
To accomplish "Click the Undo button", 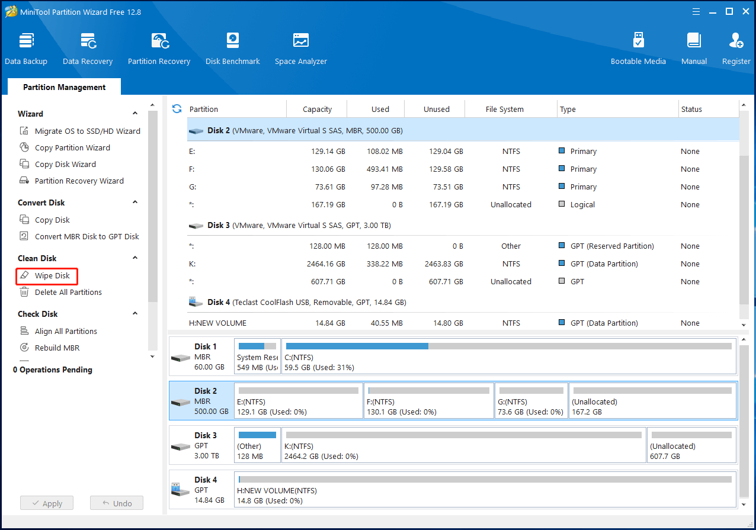I will [x=117, y=503].
